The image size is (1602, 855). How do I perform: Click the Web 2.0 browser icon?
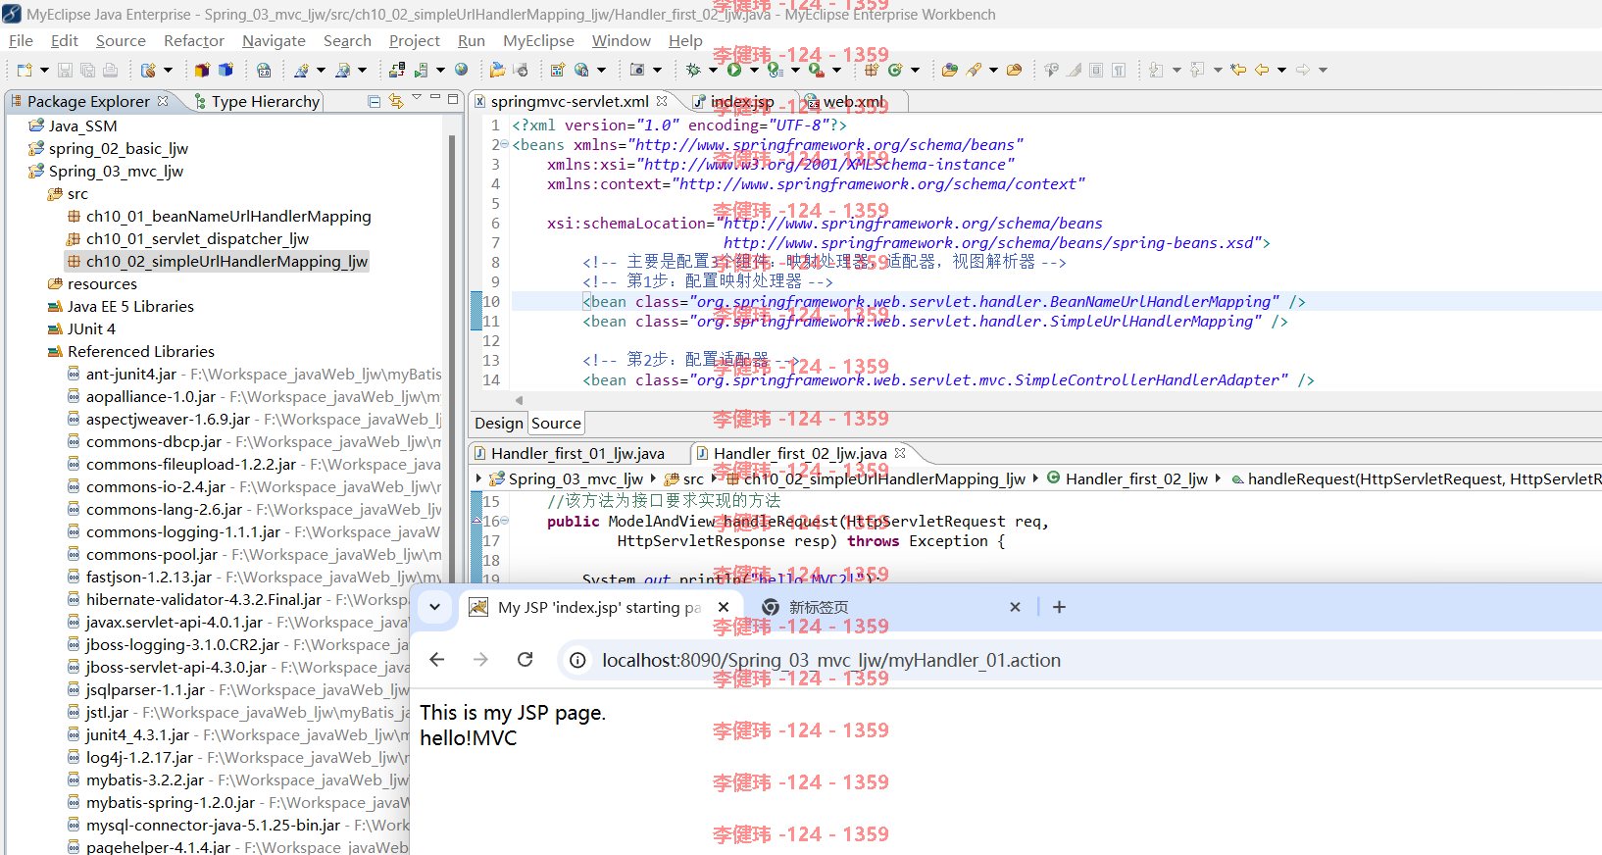(263, 70)
